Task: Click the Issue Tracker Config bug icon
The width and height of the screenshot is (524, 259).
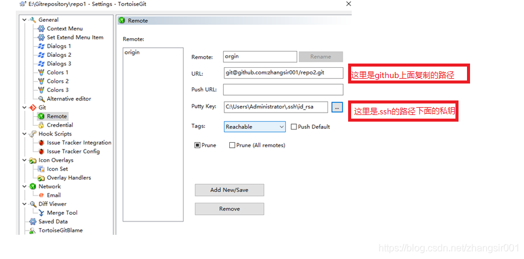Action: tap(41, 151)
